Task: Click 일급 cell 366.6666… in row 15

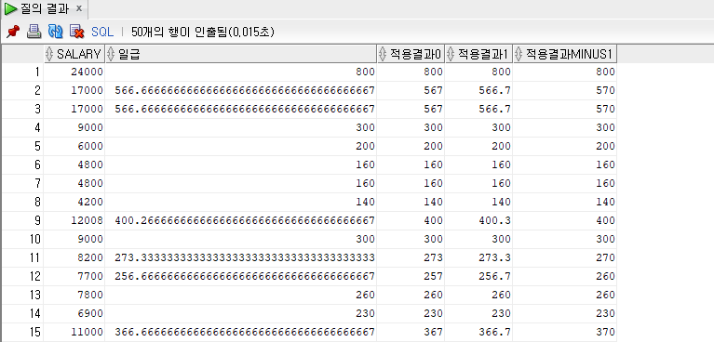Action: (x=241, y=332)
